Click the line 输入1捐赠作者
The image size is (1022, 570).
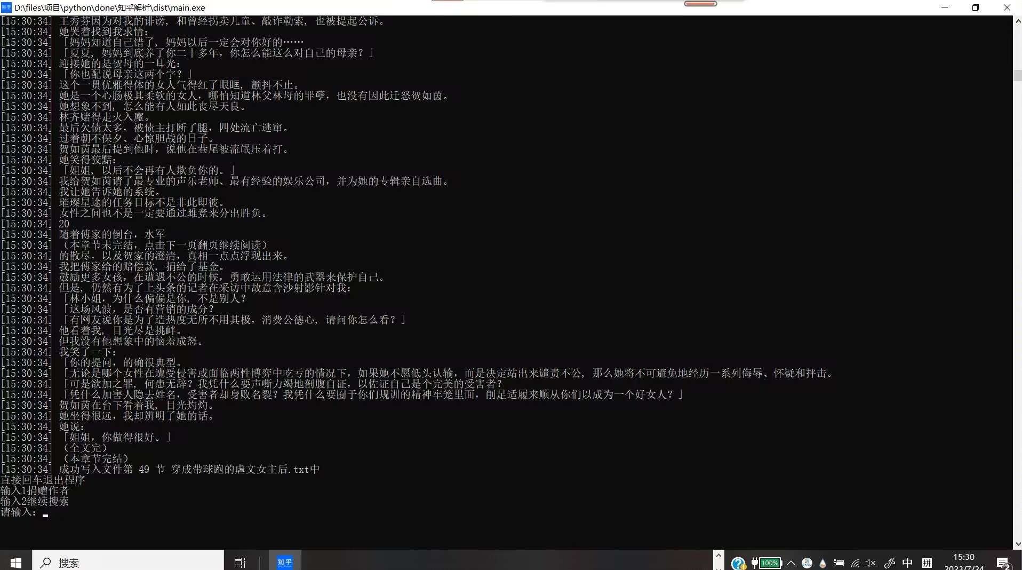35,490
